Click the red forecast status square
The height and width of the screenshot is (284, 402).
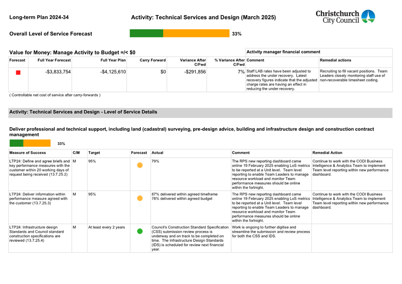point(18,73)
